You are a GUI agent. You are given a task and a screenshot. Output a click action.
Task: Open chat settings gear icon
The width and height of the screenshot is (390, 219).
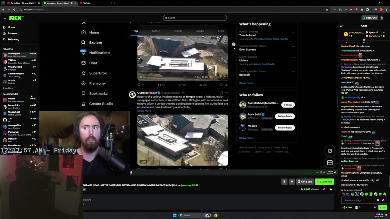click(x=375, y=207)
